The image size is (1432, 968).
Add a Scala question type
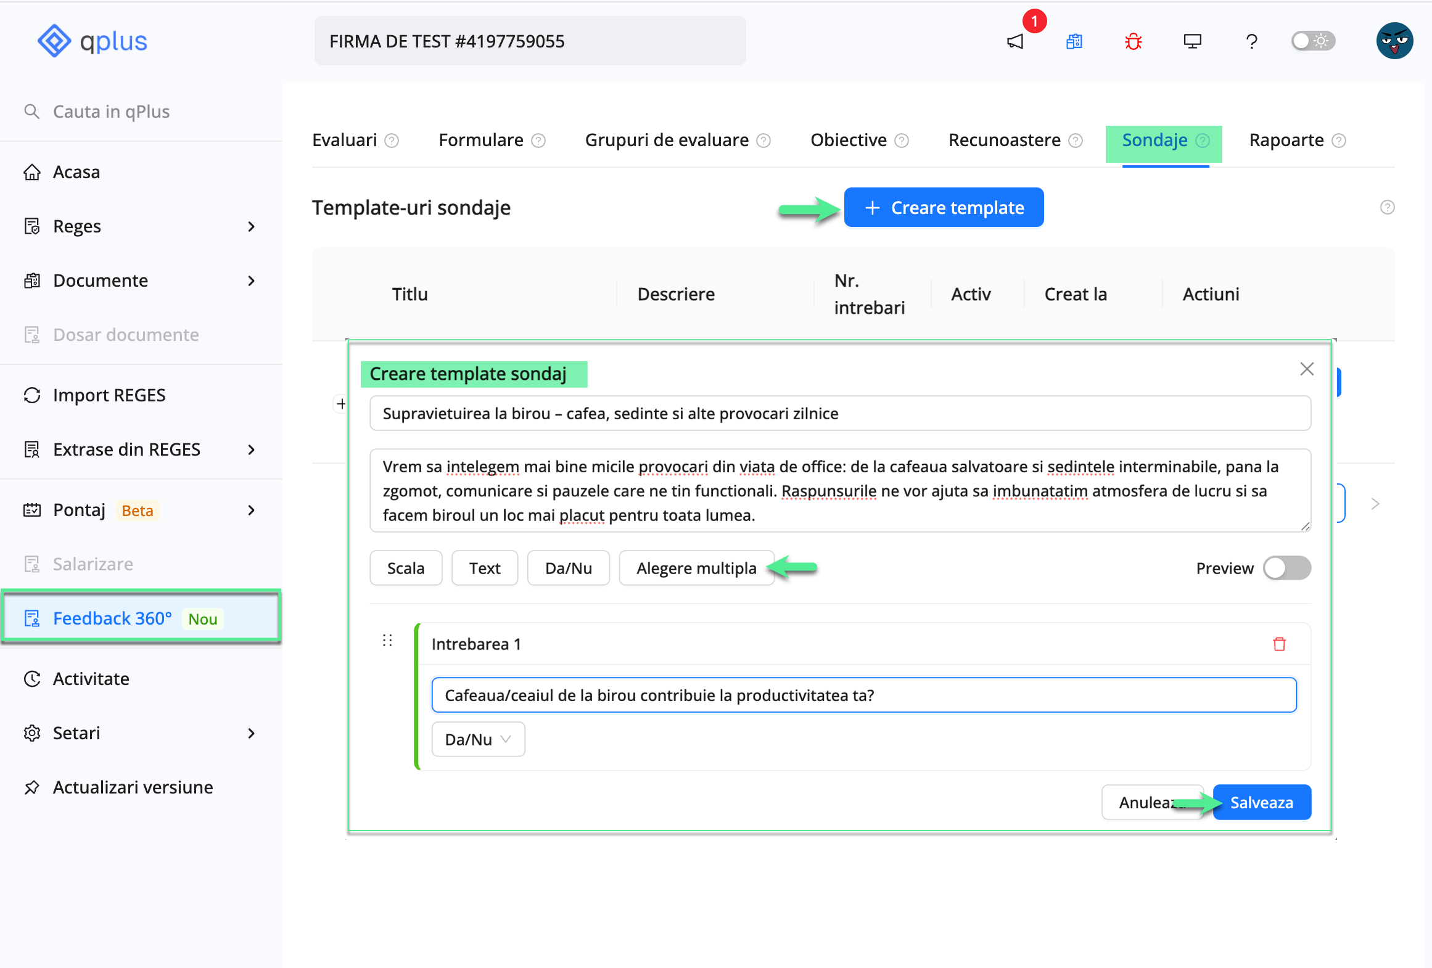tap(406, 568)
